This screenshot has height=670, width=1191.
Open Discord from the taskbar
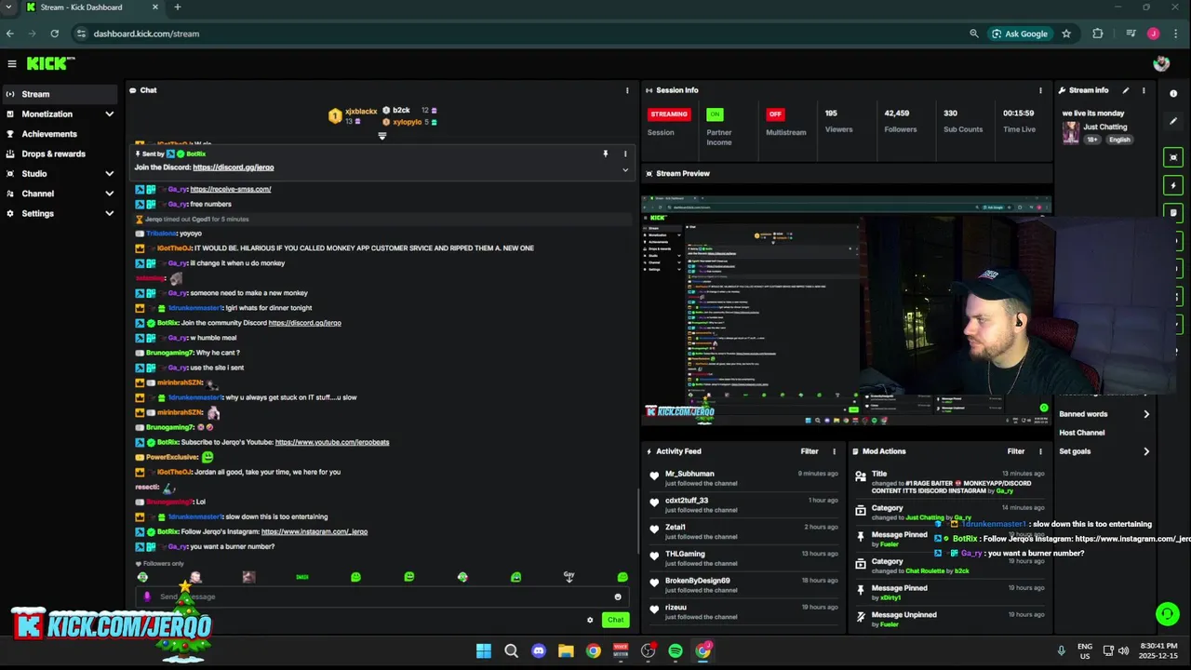(539, 650)
